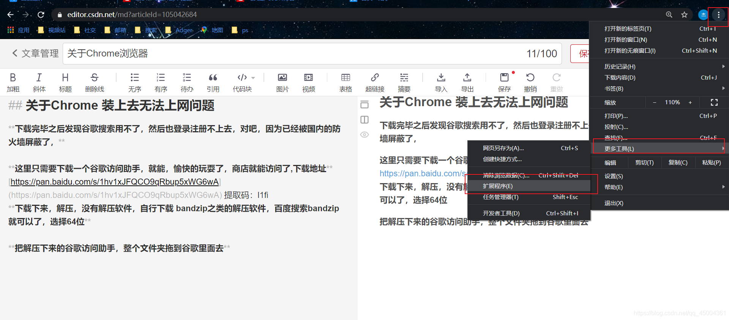Toggle the table-of-contents panel icon
The image size is (729, 320).
click(x=364, y=105)
